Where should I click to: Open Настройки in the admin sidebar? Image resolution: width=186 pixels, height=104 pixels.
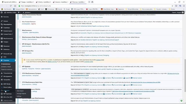tap(7, 80)
